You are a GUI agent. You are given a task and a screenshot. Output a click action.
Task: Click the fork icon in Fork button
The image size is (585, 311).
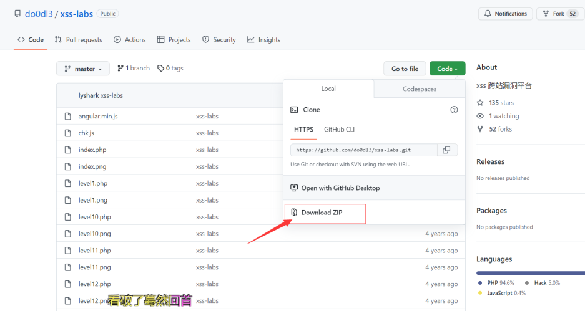click(546, 14)
